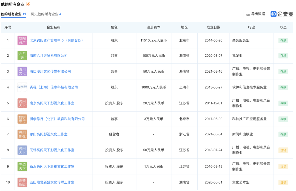Click the 北京锦阳资产 company logo icon
The width and height of the screenshot is (296, 191).
pos(22,40)
